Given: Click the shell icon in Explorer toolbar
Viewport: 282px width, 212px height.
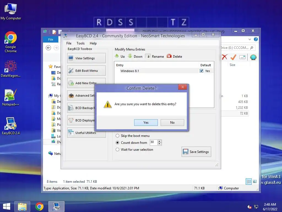Looking at the screenshot, I should coord(253,57).
